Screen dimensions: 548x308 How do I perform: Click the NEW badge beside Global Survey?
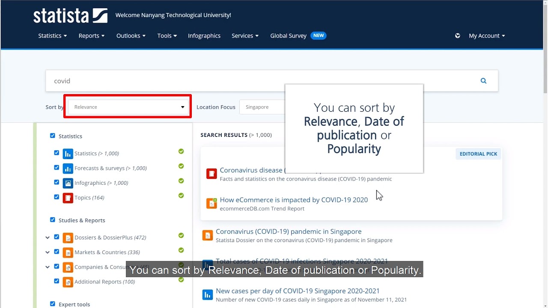(319, 36)
